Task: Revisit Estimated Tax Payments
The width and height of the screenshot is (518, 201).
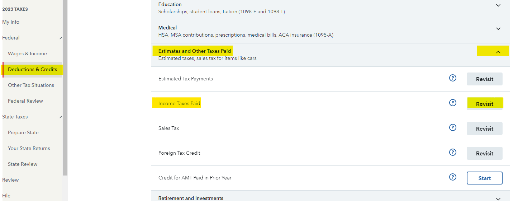Action: [485, 79]
